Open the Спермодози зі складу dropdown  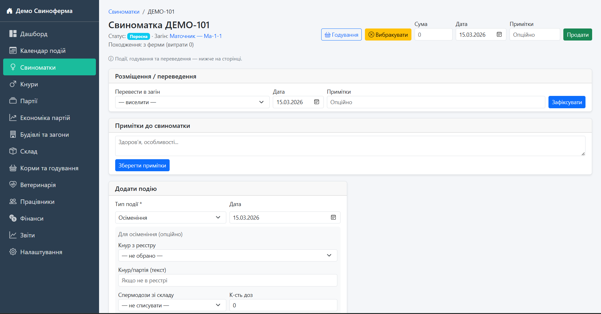[x=172, y=305]
